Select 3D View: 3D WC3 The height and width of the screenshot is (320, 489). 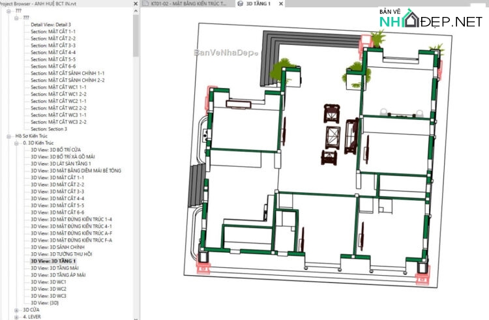[x=48, y=296]
